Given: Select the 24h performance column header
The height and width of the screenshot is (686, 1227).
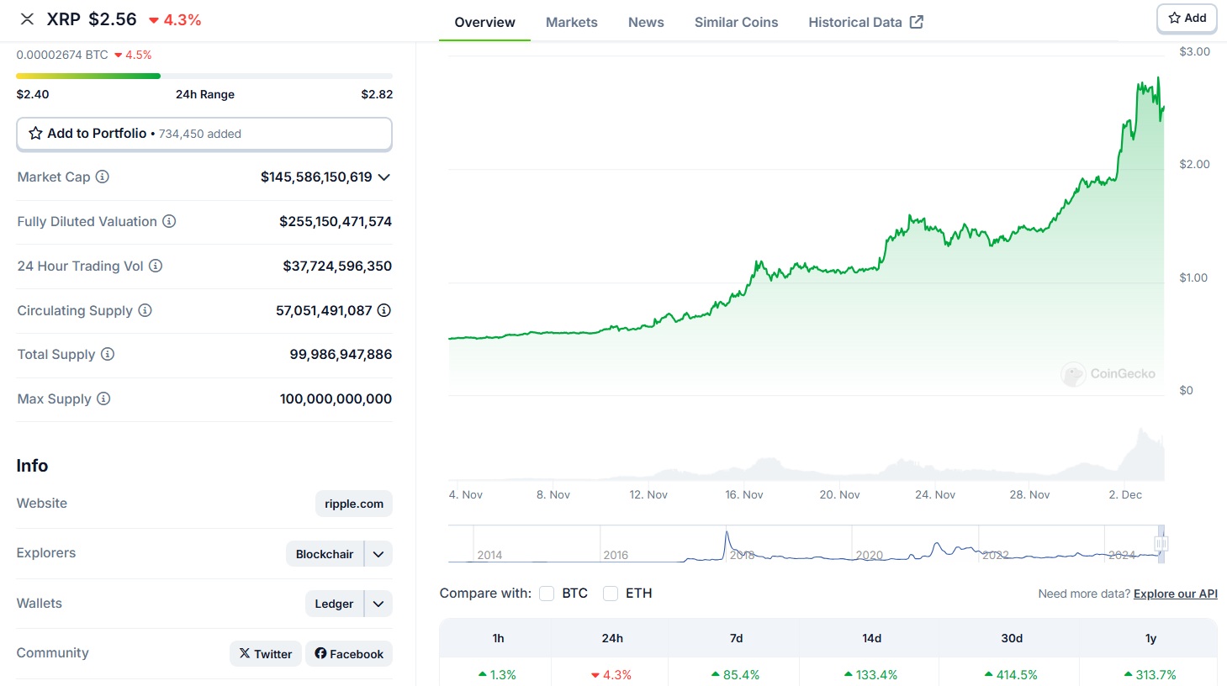Looking at the screenshot, I should click(x=612, y=638).
